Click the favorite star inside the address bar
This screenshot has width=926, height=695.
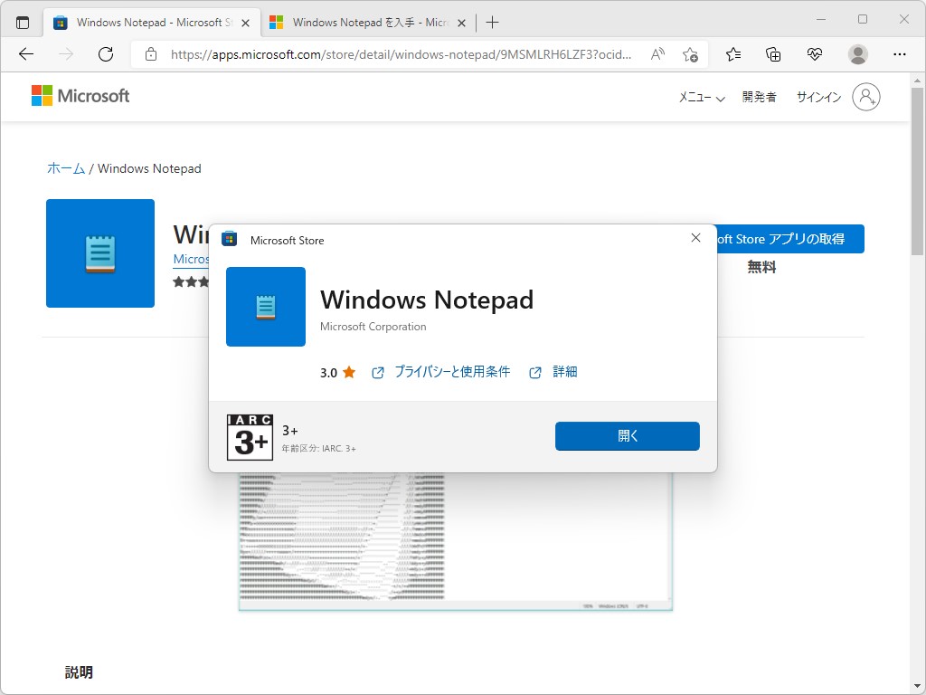coord(690,54)
